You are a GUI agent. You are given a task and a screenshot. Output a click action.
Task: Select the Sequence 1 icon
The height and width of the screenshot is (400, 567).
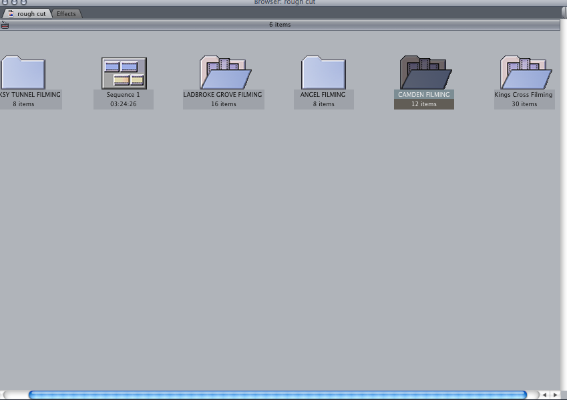coord(124,73)
